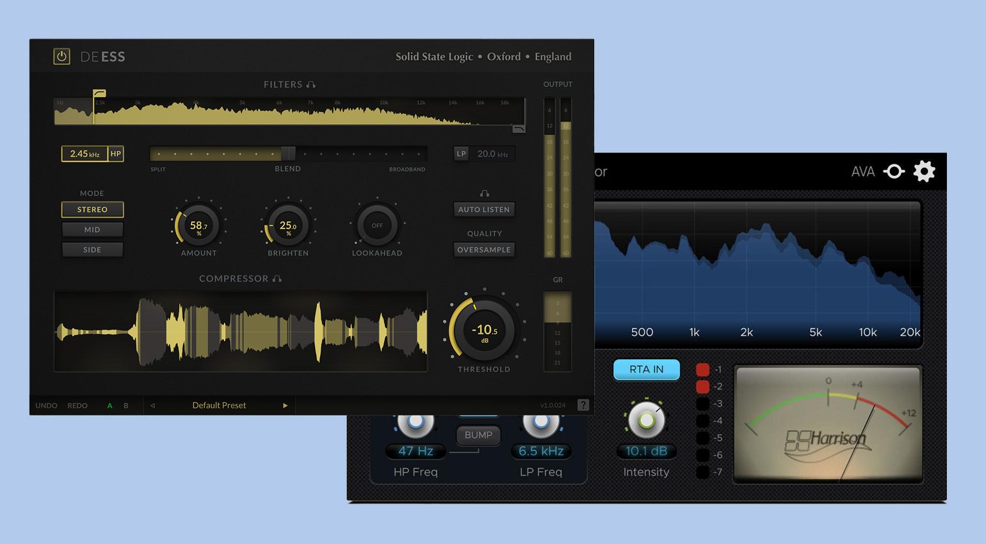
Task: Click the 10.1 dB intensity value field
Action: 646,451
